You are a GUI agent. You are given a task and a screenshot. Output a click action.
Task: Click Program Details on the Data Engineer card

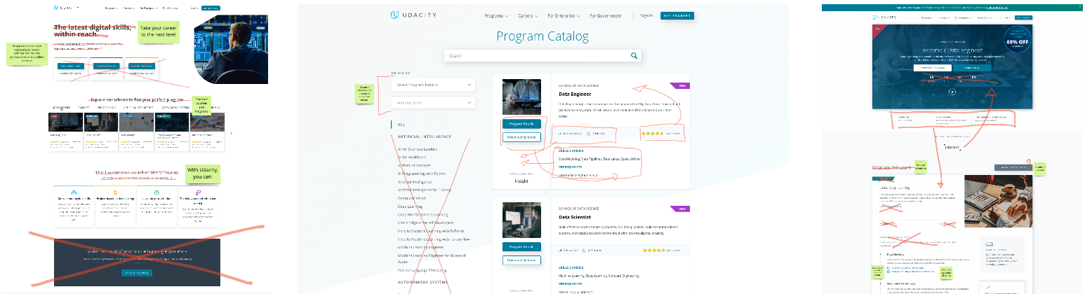coord(521,124)
